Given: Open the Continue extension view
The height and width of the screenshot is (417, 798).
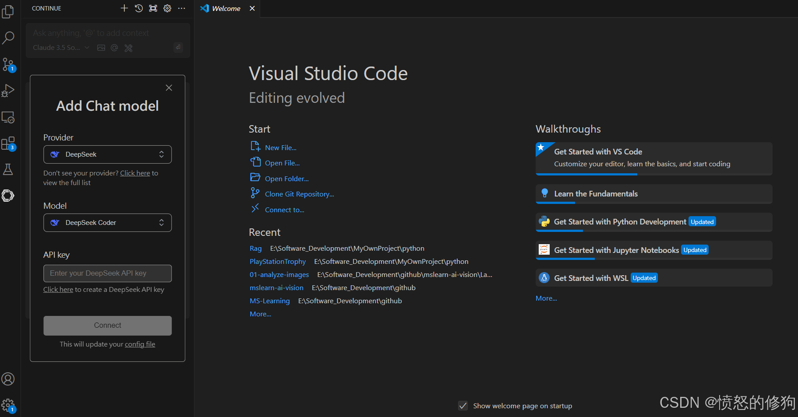Looking at the screenshot, I should 8,196.
